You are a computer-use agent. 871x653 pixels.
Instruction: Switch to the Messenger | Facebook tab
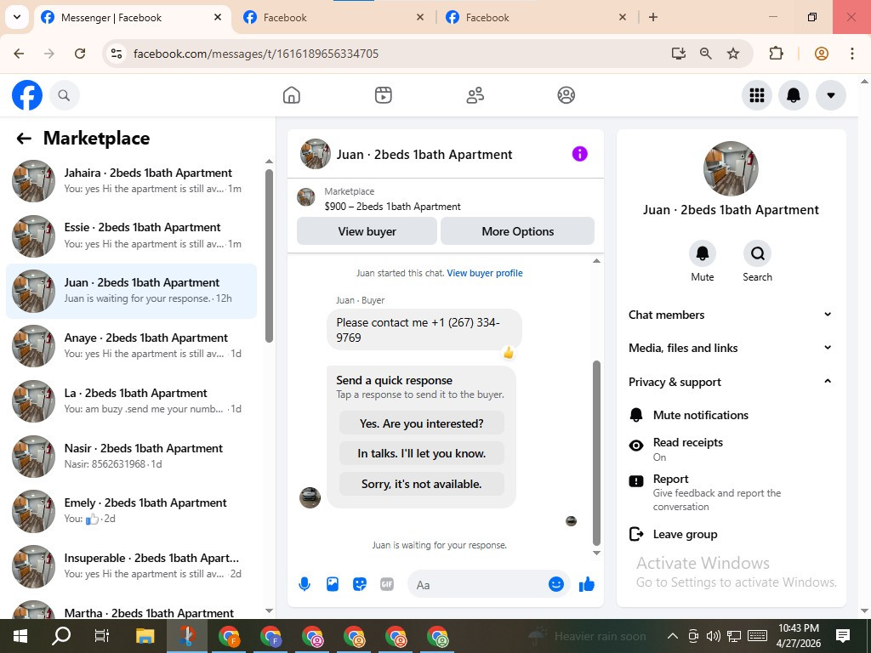(132, 18)
